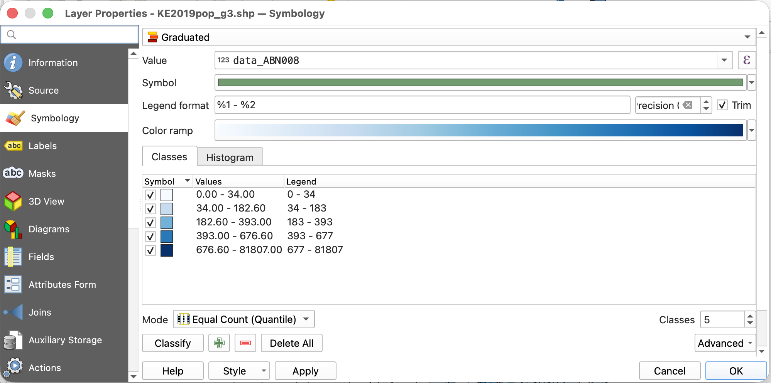Image resolution: width=771 pixels, height=383 pixels.
Task: Expand the Advanced dropdown button
Action: [725, 343]
